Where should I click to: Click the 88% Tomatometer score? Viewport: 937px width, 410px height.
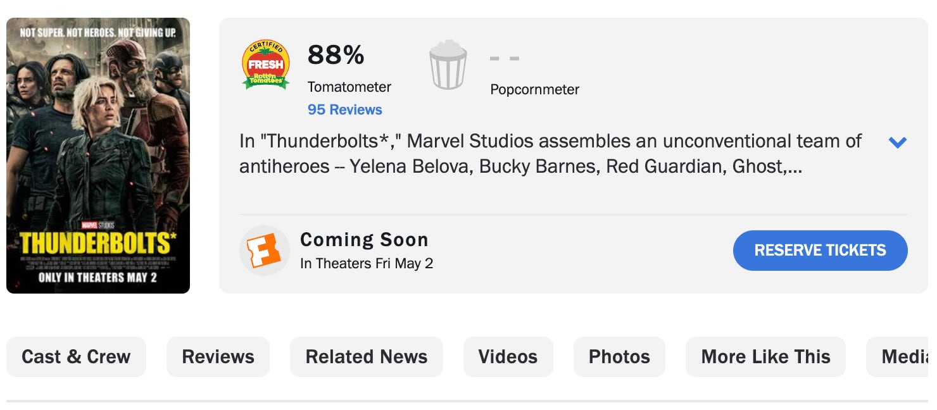(336, 56)
